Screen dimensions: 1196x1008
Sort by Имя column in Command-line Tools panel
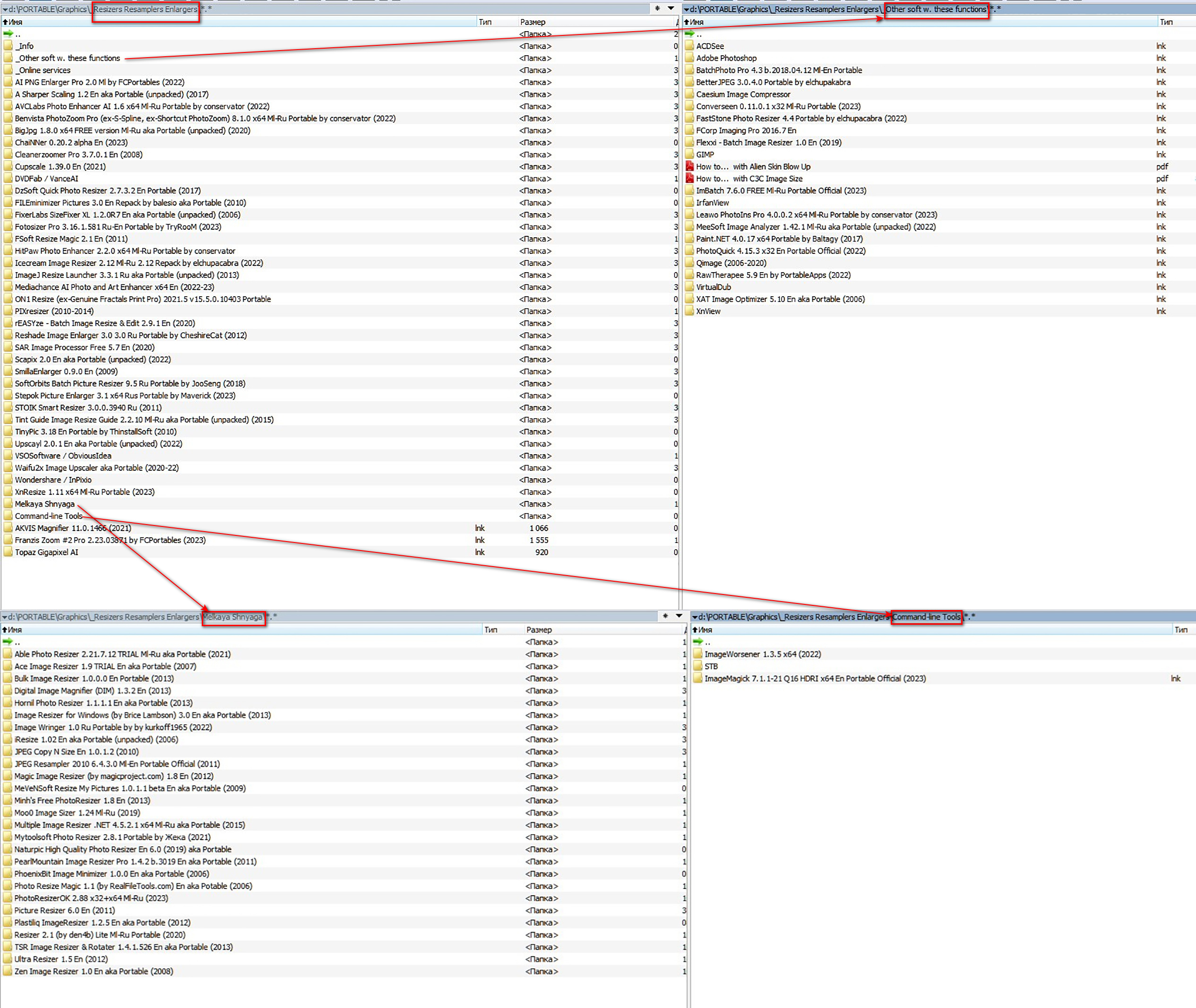tap(931, 629)
